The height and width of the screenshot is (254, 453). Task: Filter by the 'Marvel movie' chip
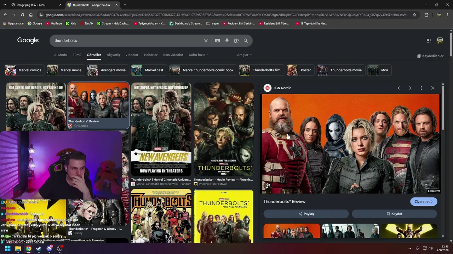(65, 70)
